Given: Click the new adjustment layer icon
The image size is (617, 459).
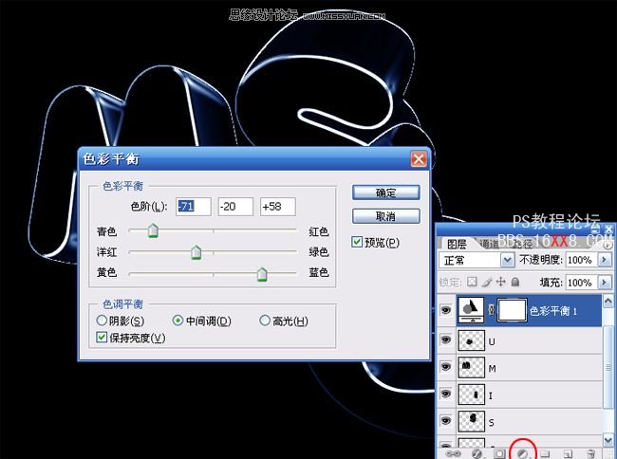Looking at the screenshot, I should (x=521, y=453).
